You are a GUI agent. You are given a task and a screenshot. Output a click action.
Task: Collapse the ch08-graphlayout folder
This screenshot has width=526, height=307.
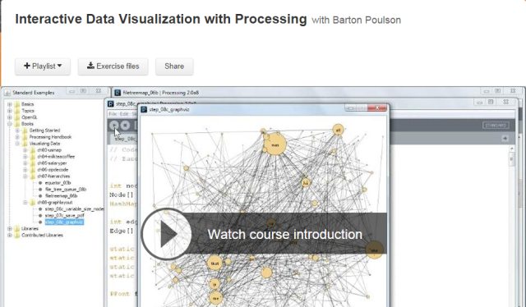tap(25, 203)
